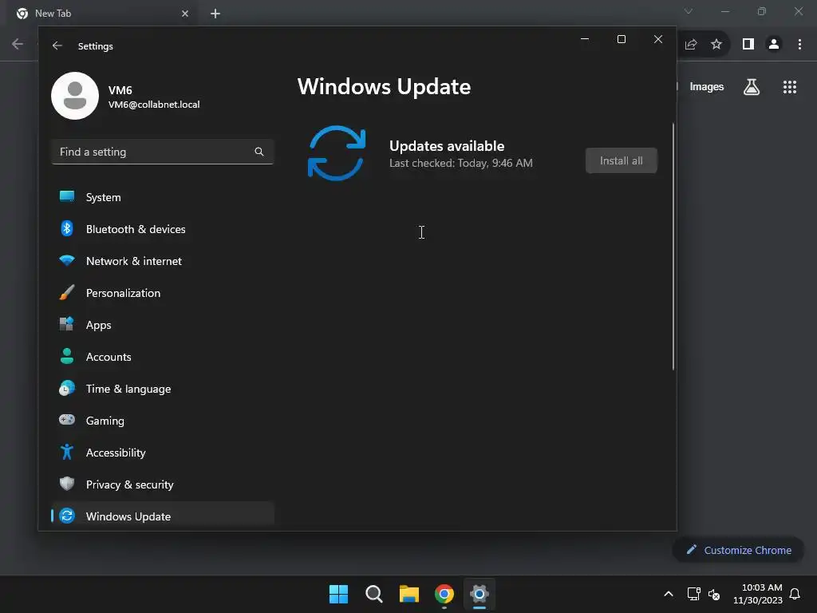Open notifications bell icon
Image resolution: width=817 pixels, height=613 pixels.
795,594
